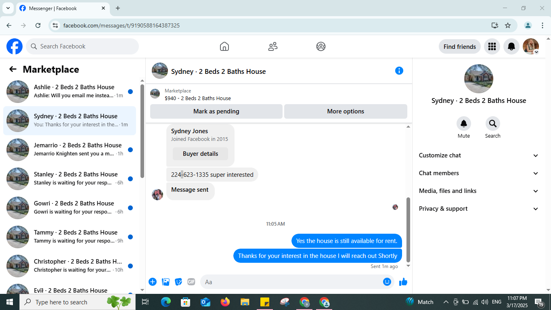Click the browser address bar URL
Image resolution: width=551 pixels, height=310 pixels.
[122, 25]
